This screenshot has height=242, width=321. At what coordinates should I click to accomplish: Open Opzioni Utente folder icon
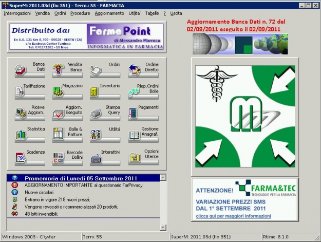click(x=135, y=157)
